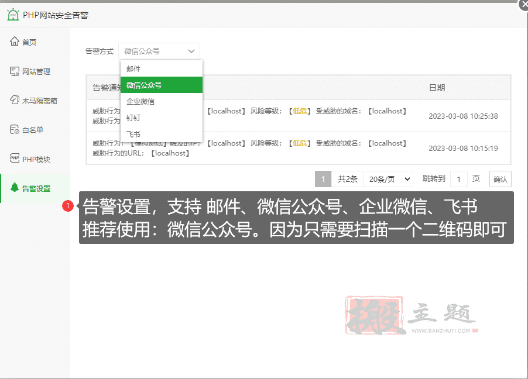Open the 白名单 menu item
The width and height of the screenshot is (528, 379).
[35, 130]
